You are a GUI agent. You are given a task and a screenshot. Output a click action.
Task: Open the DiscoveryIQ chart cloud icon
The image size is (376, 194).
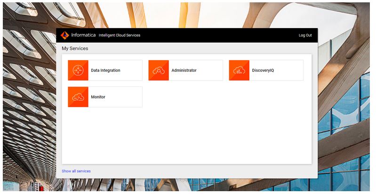[240, 70]
